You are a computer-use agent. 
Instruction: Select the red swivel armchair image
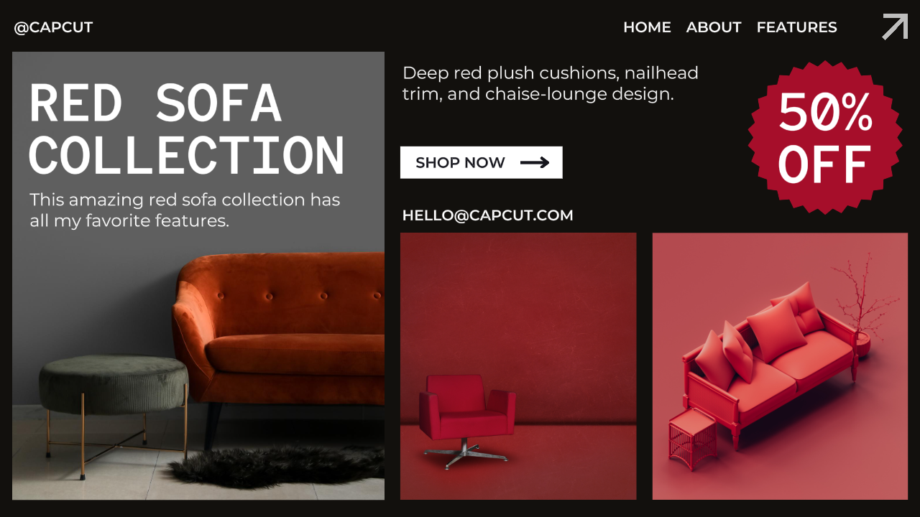(x=518, y=366)
